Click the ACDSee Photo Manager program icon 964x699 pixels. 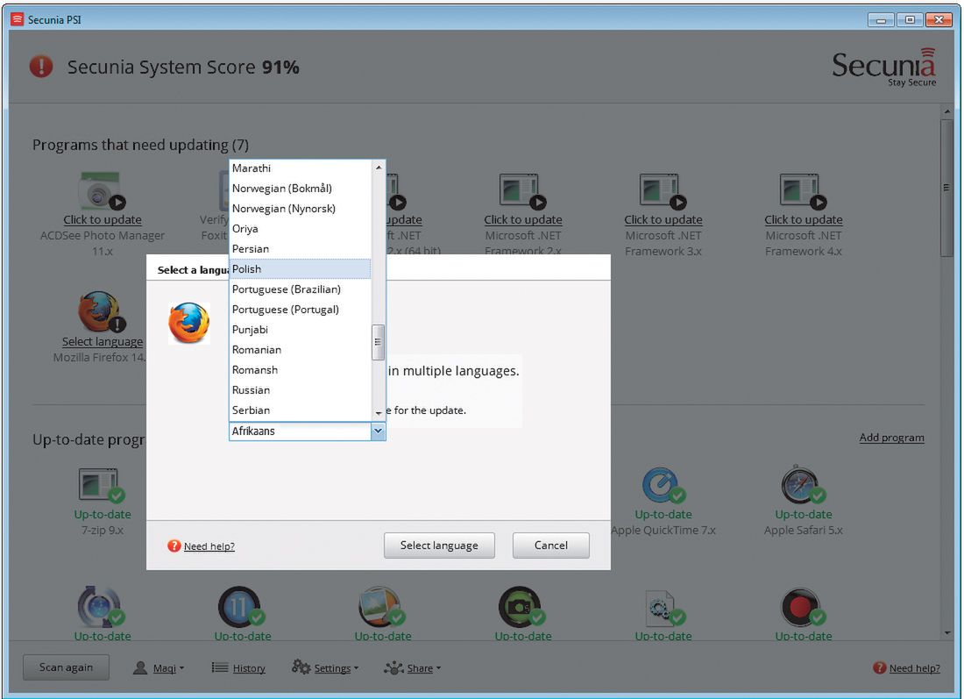pos(102,191)
